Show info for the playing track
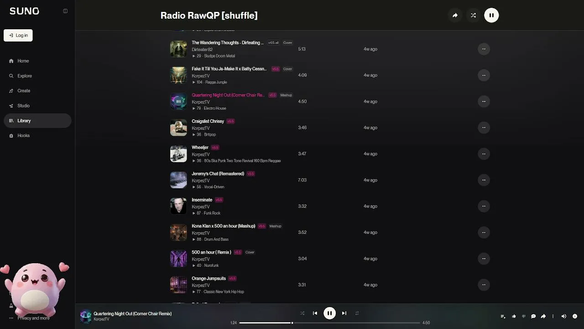Image resolution: width=584 pixels, height=329 pixels. (575, 316)
